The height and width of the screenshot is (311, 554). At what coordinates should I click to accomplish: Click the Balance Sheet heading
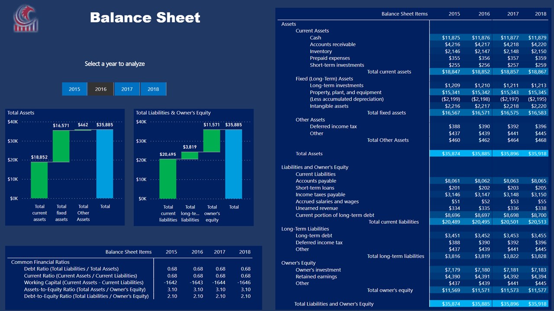point(145,18)
